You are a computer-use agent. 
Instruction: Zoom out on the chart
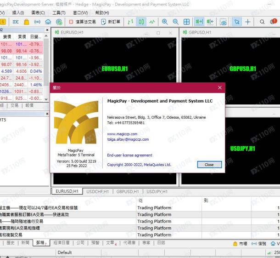pos(176,22)
